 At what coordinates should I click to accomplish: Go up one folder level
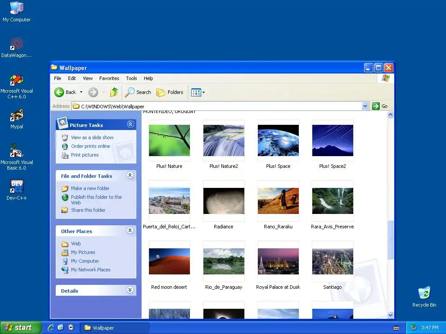tap(114, 92)
